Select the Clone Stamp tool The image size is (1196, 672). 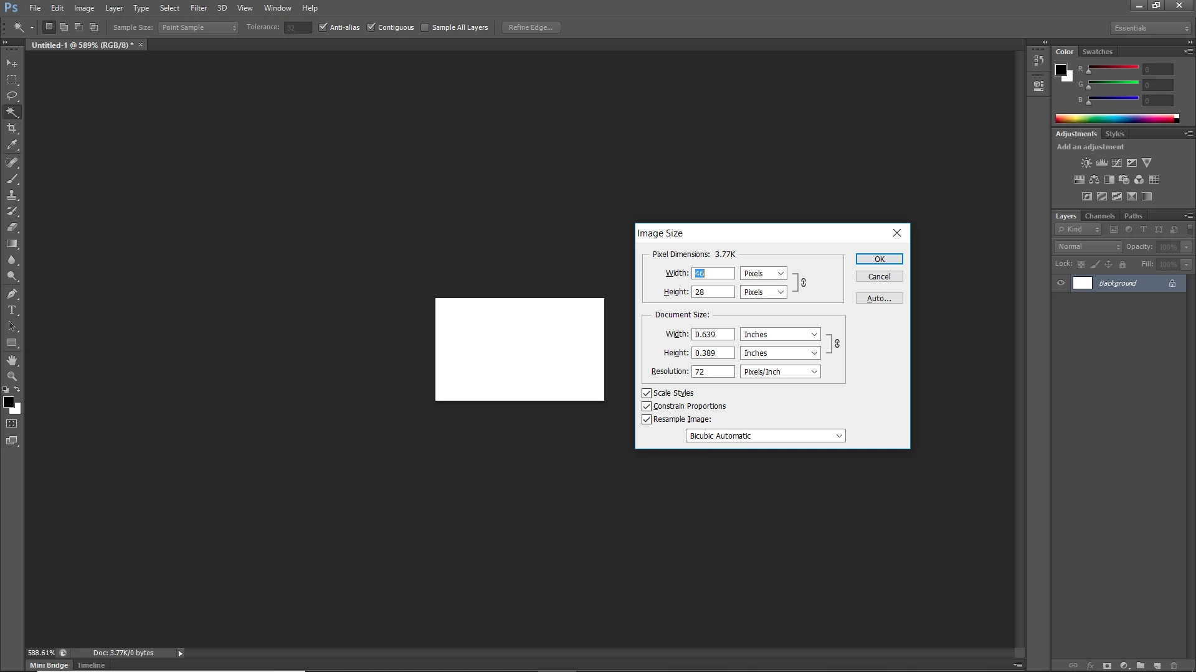pyautogui.click(x=12, y=195)
